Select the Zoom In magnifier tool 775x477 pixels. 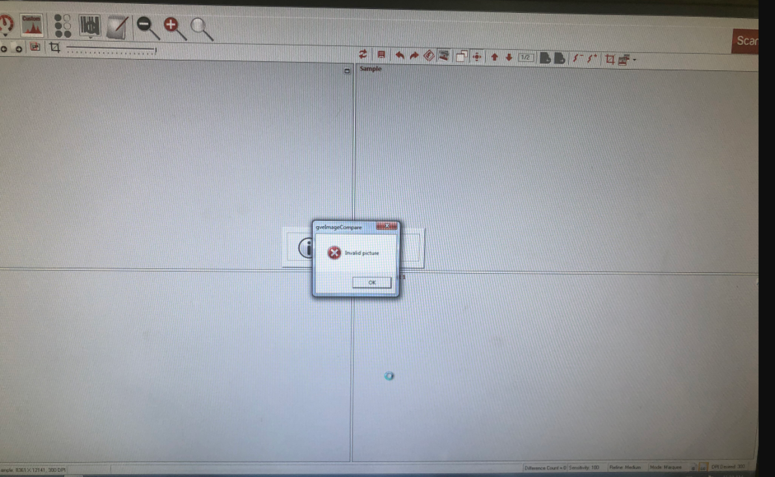(x=170, y=25)
